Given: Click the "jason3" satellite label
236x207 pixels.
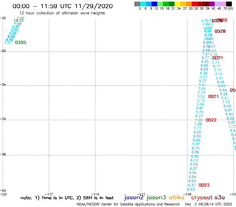Looking at the screenshot, I should point(156,197).
